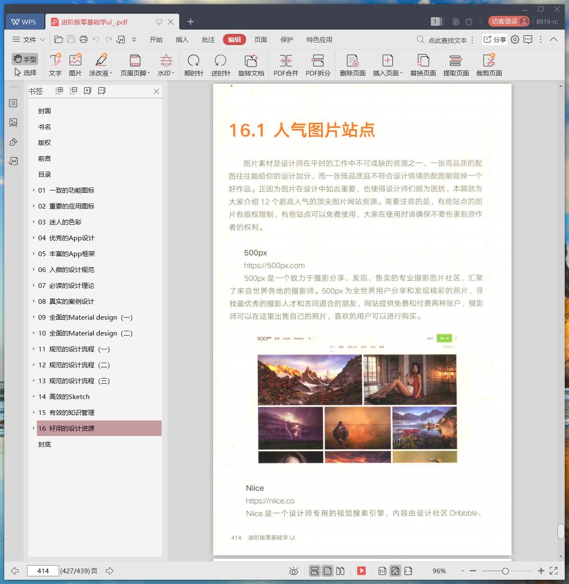The image size is (569, 584).
Task: Toggle fit page view
Action: coord(395,571)
